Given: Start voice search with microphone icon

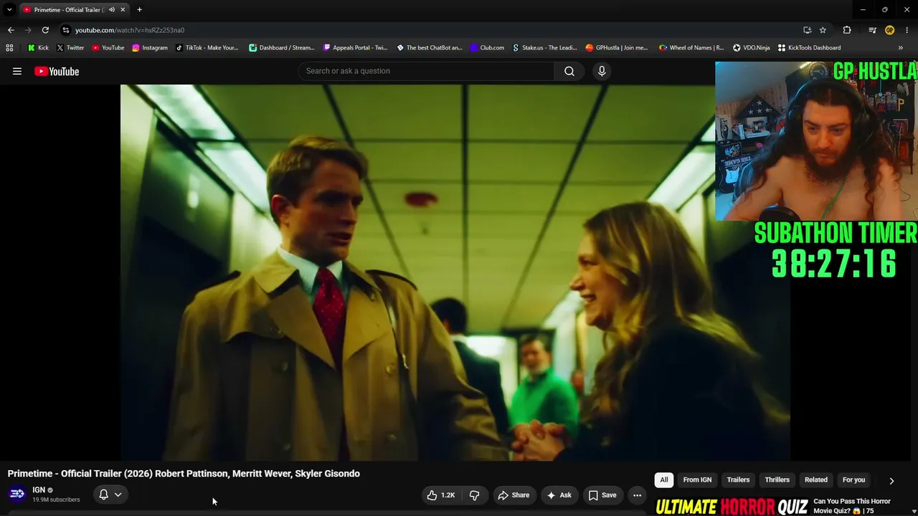Looking at the screenshot, I should pyautogui.click(x=602, y=71).
